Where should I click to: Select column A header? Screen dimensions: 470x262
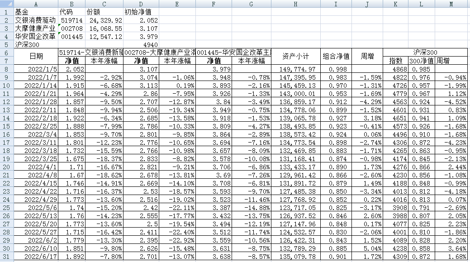click(x=36, y=4)
